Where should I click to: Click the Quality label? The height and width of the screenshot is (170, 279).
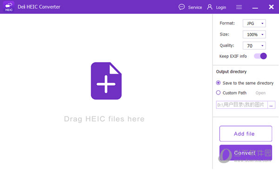[x=227, y=45]
